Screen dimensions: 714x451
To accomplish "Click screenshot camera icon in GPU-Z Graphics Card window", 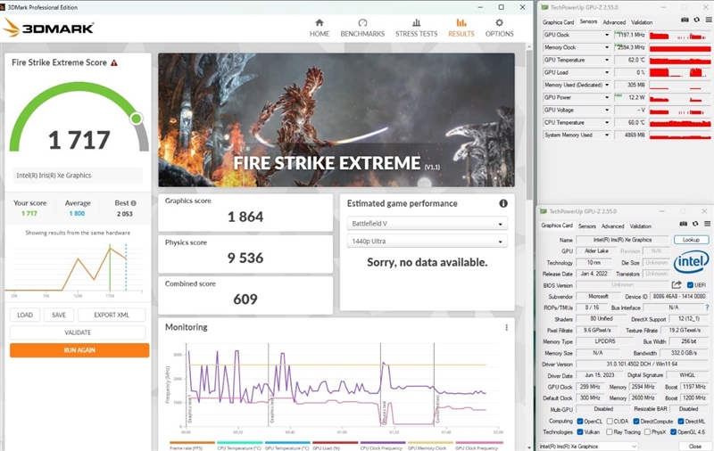I will coord(683,224).
